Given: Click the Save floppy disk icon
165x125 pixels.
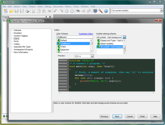Looking at the screenshot, I should pos(17,11).
